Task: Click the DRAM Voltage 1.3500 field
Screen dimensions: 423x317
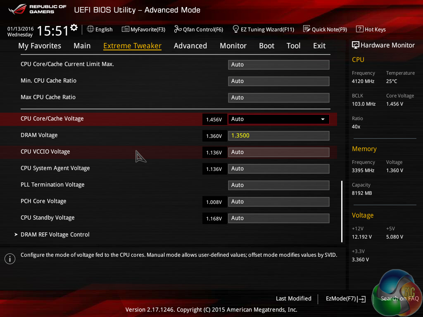Action: click(x=279, y=135)
